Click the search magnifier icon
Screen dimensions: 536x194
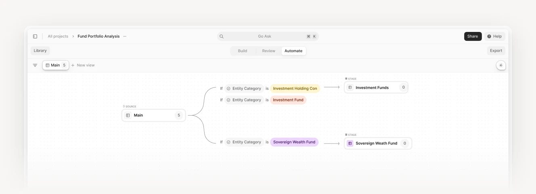point(222,36)
